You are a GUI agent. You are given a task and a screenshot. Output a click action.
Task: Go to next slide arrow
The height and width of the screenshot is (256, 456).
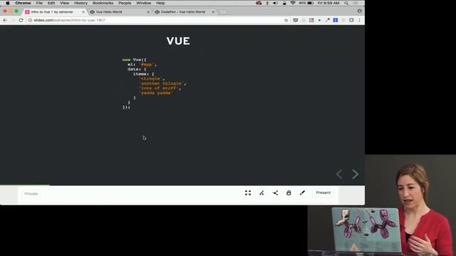coord(355,174)
